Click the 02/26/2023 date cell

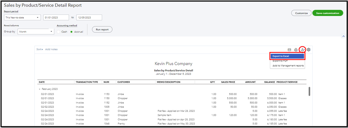coord(47,123)
